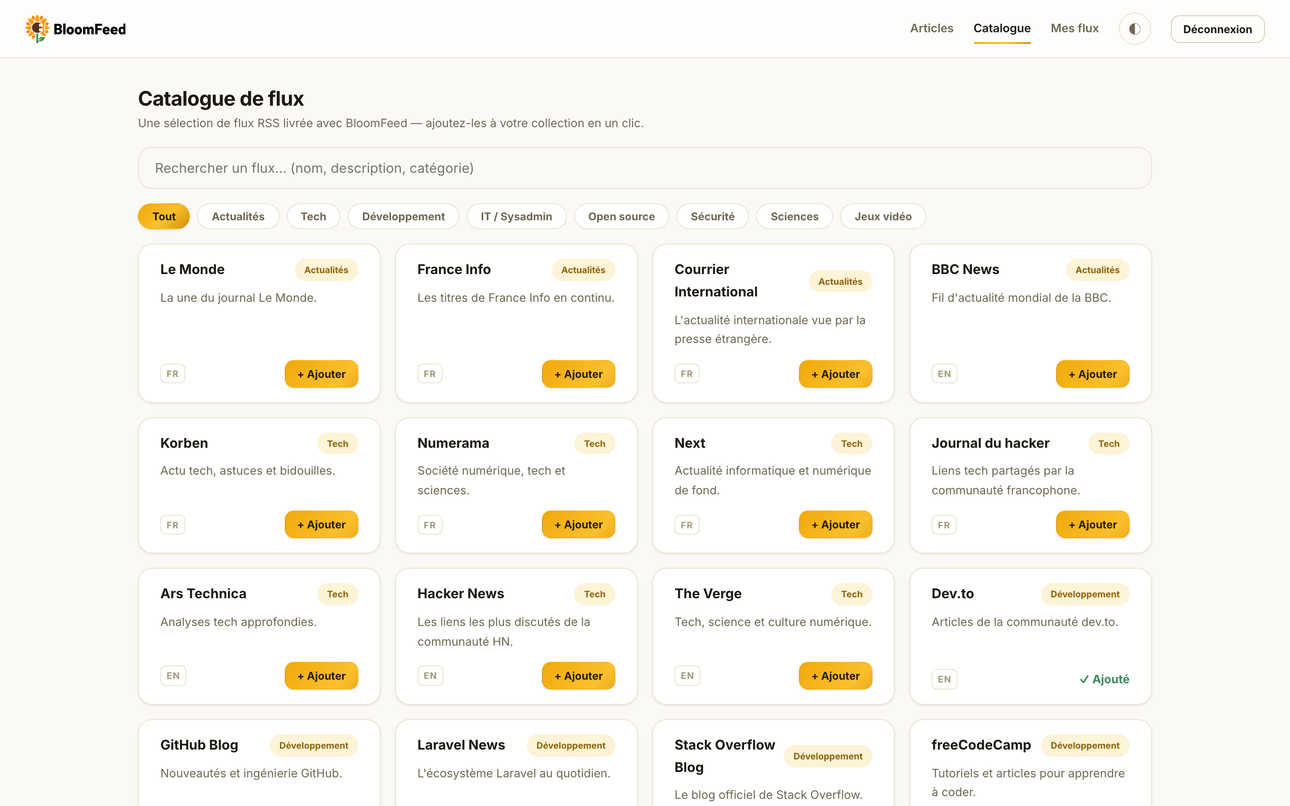This screenshot has height=806, width=1290.
Task: Click the FR language tag on Le Monde
Action: [173, 374]
